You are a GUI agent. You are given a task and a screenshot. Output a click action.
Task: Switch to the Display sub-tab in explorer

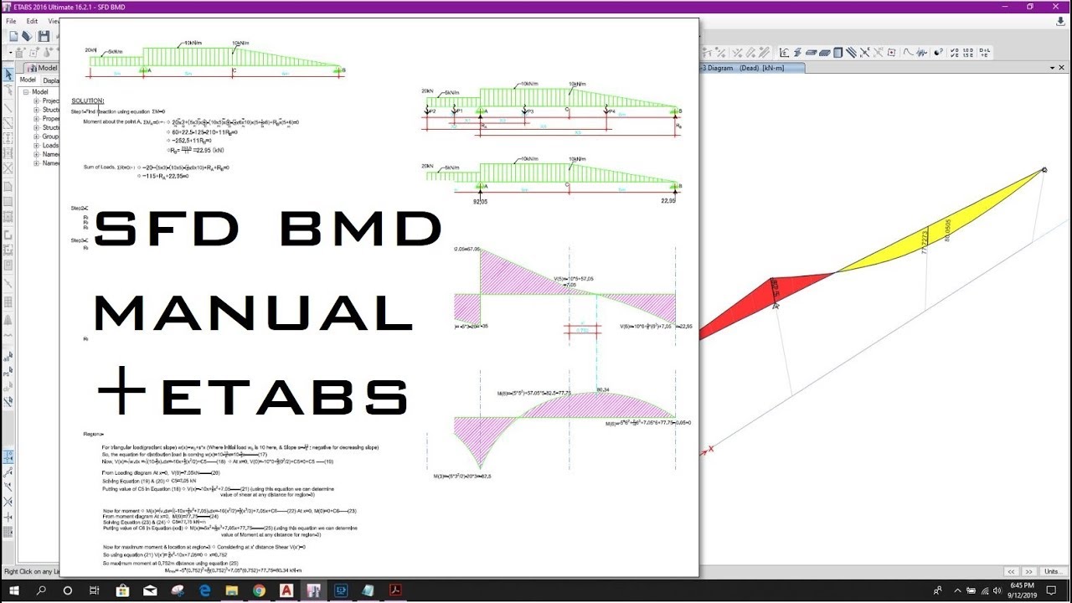click(x=50, y=80)
